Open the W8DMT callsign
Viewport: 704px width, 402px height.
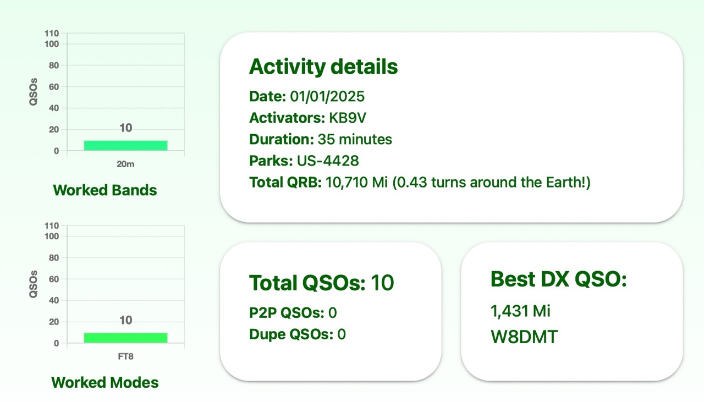point(524,337)
